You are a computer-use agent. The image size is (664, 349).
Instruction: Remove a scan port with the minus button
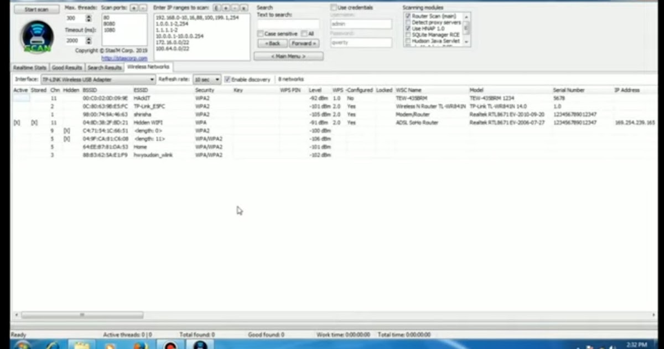pyautogui.click(x=142, y=8)
